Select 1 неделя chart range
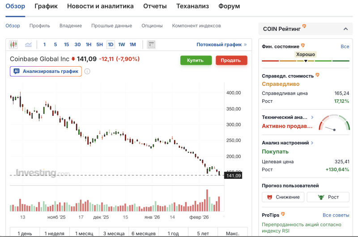The height and width of the screenshot is (237, 358). click(54, 233)
